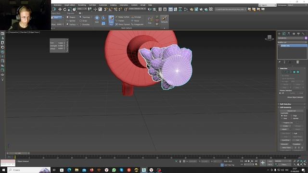
Task: Toggle the 3D Snaps button
Action: coord(105,9)
